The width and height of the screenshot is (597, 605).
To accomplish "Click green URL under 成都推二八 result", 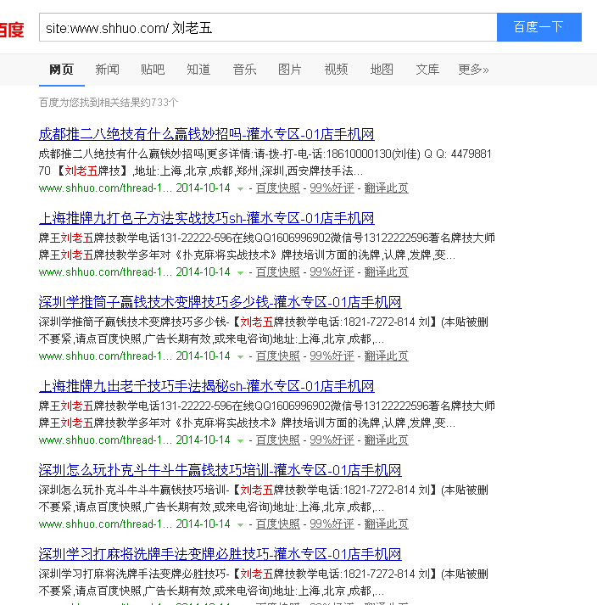I will (x=105, y=188).
